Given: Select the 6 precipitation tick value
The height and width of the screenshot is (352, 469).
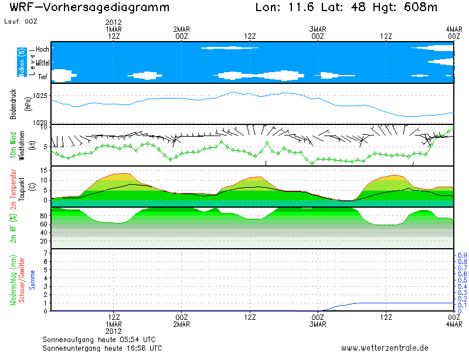Looking at the screenshot, I should pos(46,262).
